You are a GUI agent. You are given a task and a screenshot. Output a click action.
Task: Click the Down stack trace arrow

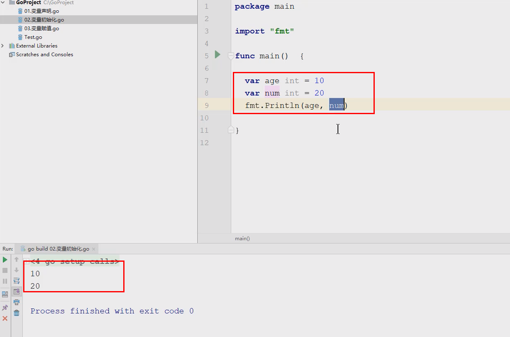click(x=17, y=270)
